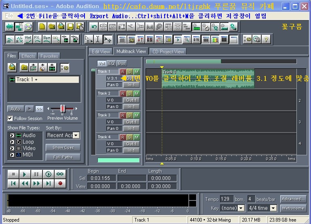Viewport: 311px width, 224px height.
Task: Click the play transport button
Action: tap(25, 174)
